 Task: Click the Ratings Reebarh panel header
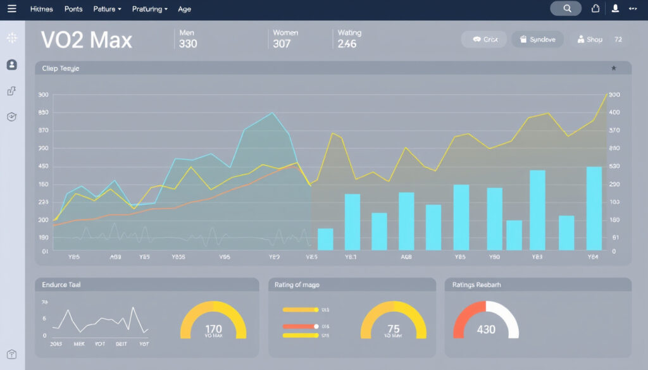(538, 285)
